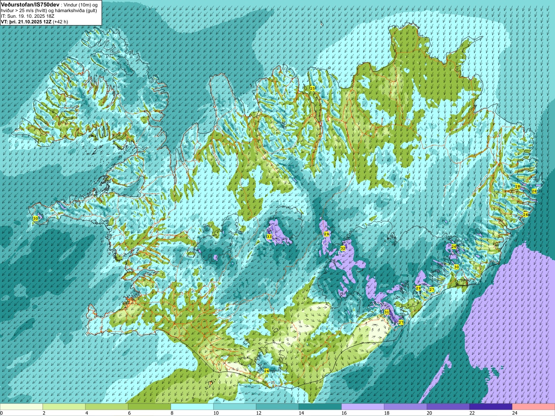Choose the 22–24 m/s dark indigo legend swatch

point(491,407)
